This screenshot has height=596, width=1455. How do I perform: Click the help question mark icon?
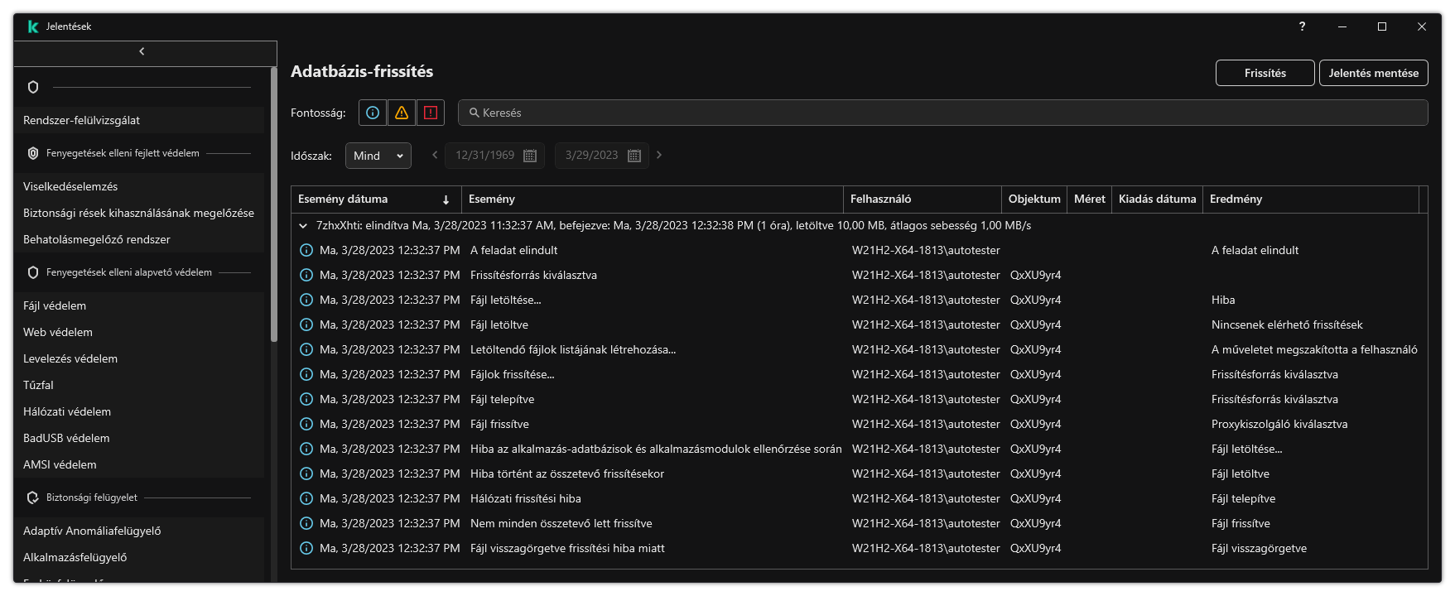click(1302, 26)
